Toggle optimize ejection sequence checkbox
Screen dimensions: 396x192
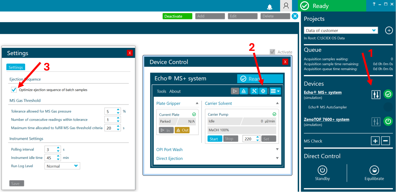pyautogui.click(x=14, y=90)
